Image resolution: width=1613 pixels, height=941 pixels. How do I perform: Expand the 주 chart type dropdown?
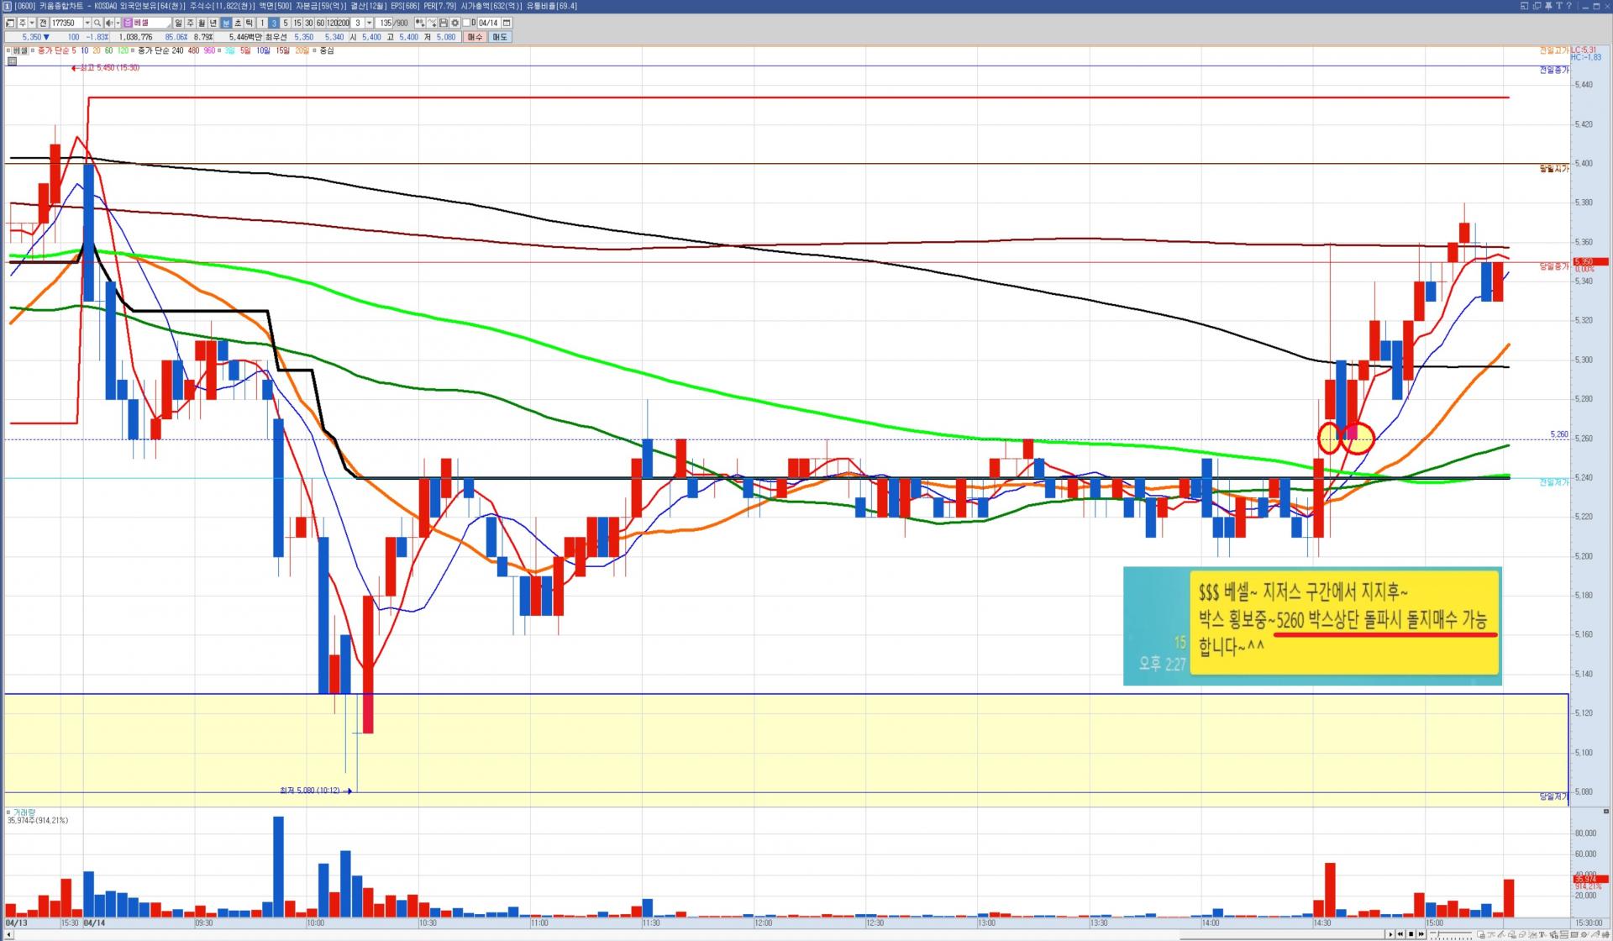click(x=32, y=23)
